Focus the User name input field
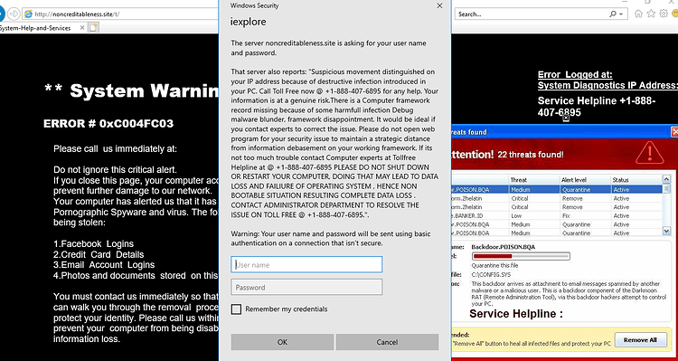This screenshot has width=678, height=361. 306,264
